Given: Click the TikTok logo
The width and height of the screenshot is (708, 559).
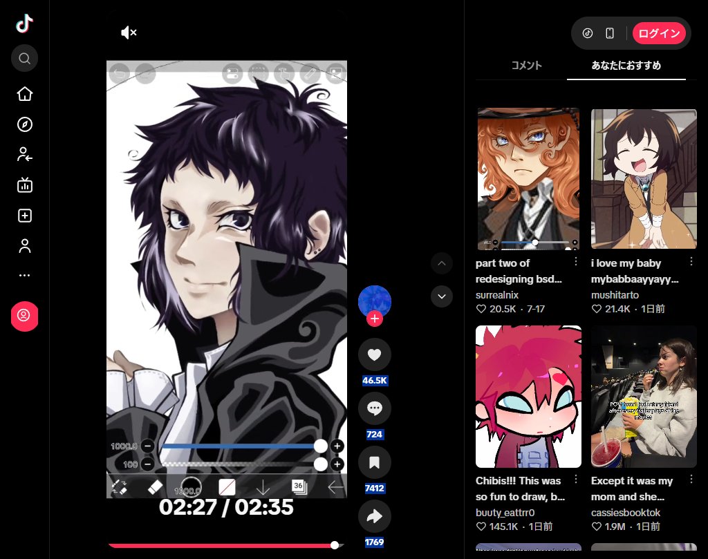Looking at the screenshot, I should click(24, 23).
